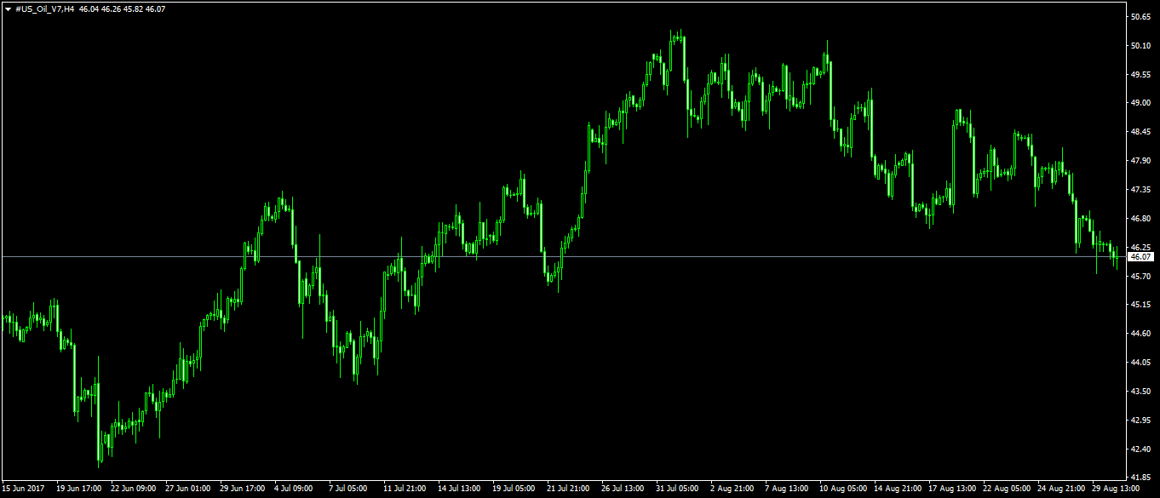
Task: Click the OHLC values 46.04 46.26 45.82 46.07
Action: (x=123, y=8)
